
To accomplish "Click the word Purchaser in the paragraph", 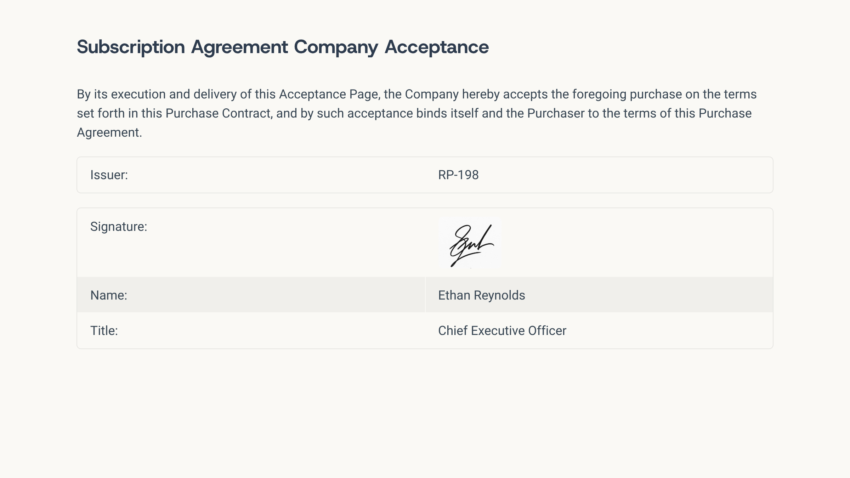I will 556,113.
